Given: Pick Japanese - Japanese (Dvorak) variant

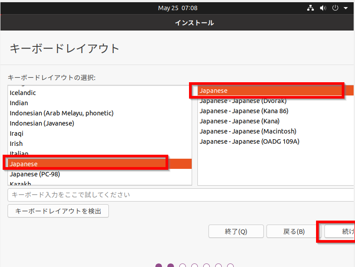Looking at the screenshot, I should [243, 101].
